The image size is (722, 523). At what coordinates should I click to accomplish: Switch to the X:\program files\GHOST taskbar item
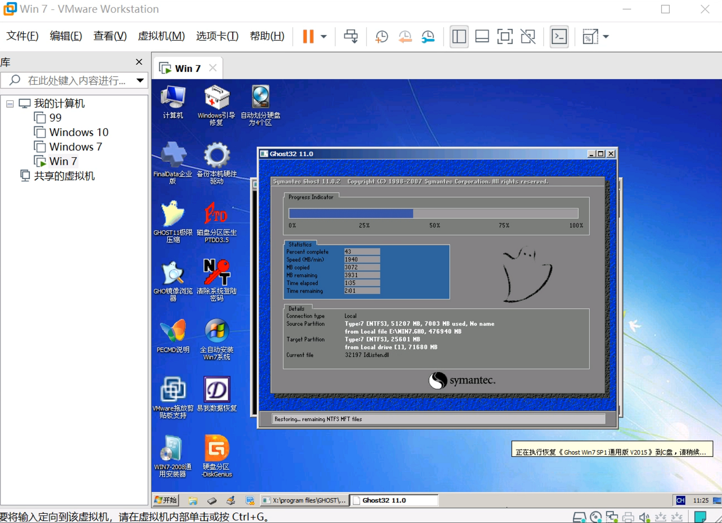(304, 500)
